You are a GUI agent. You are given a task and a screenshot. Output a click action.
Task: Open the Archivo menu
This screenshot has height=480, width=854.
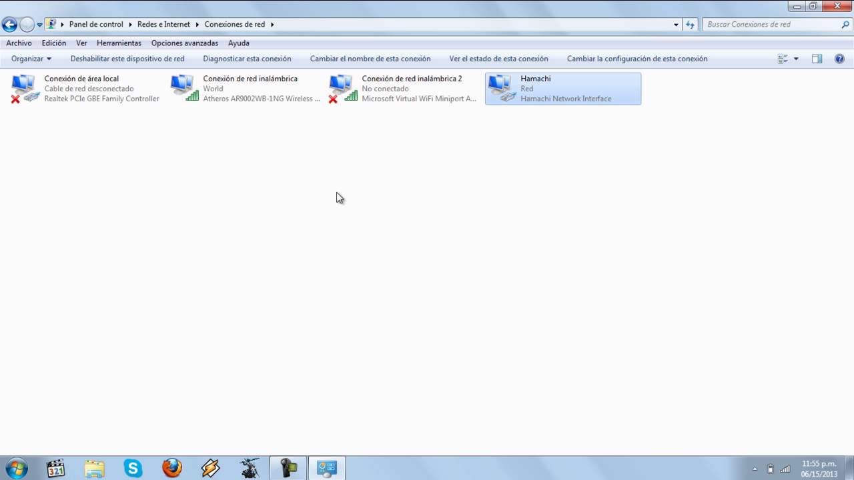pos(19,43)
